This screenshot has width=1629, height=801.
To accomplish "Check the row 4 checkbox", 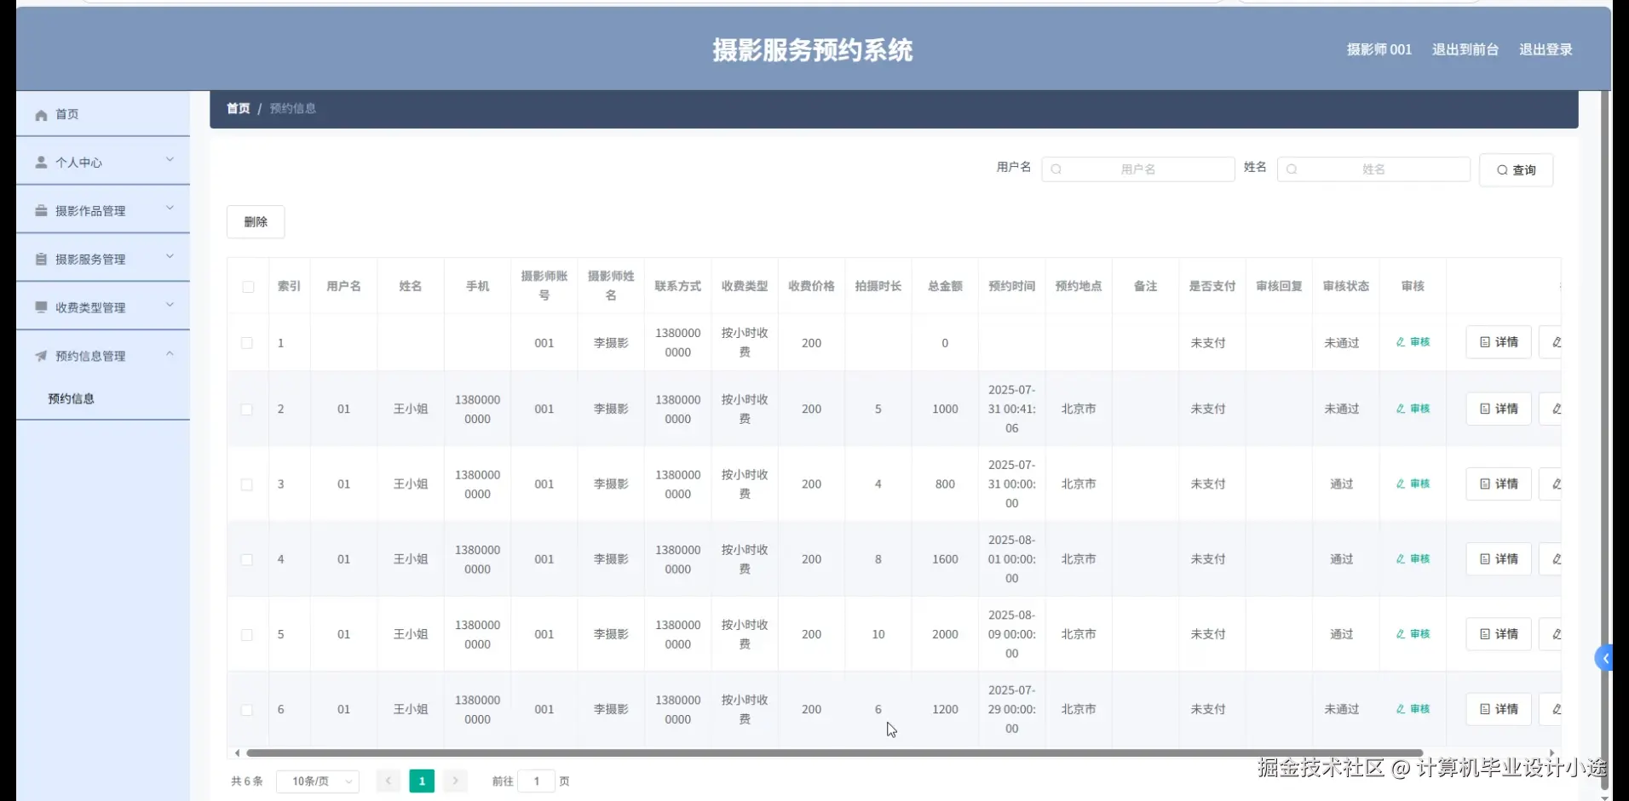I will coord(247,559).
